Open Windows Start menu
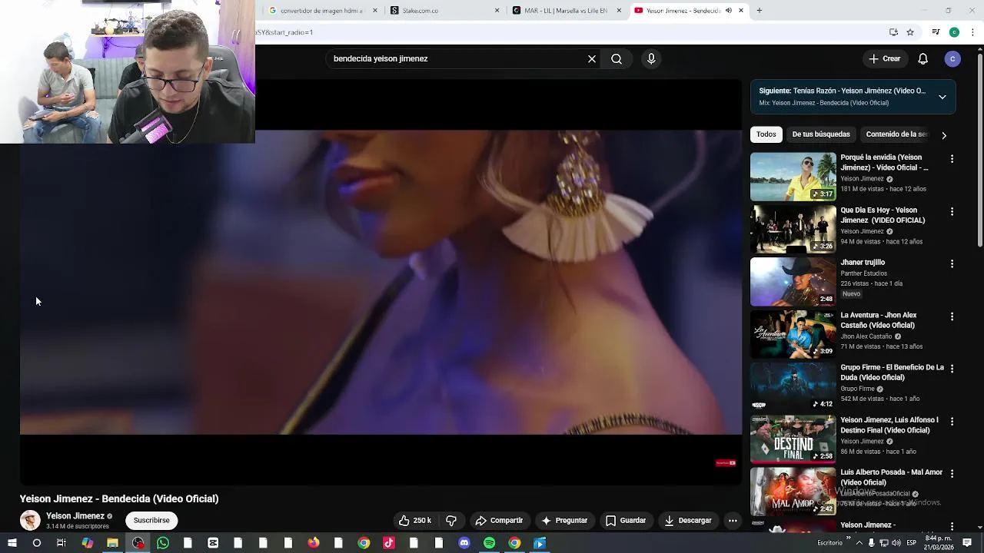Image resolution: width=984 pixels, height=553 pixels. click(x=12, y=543)
